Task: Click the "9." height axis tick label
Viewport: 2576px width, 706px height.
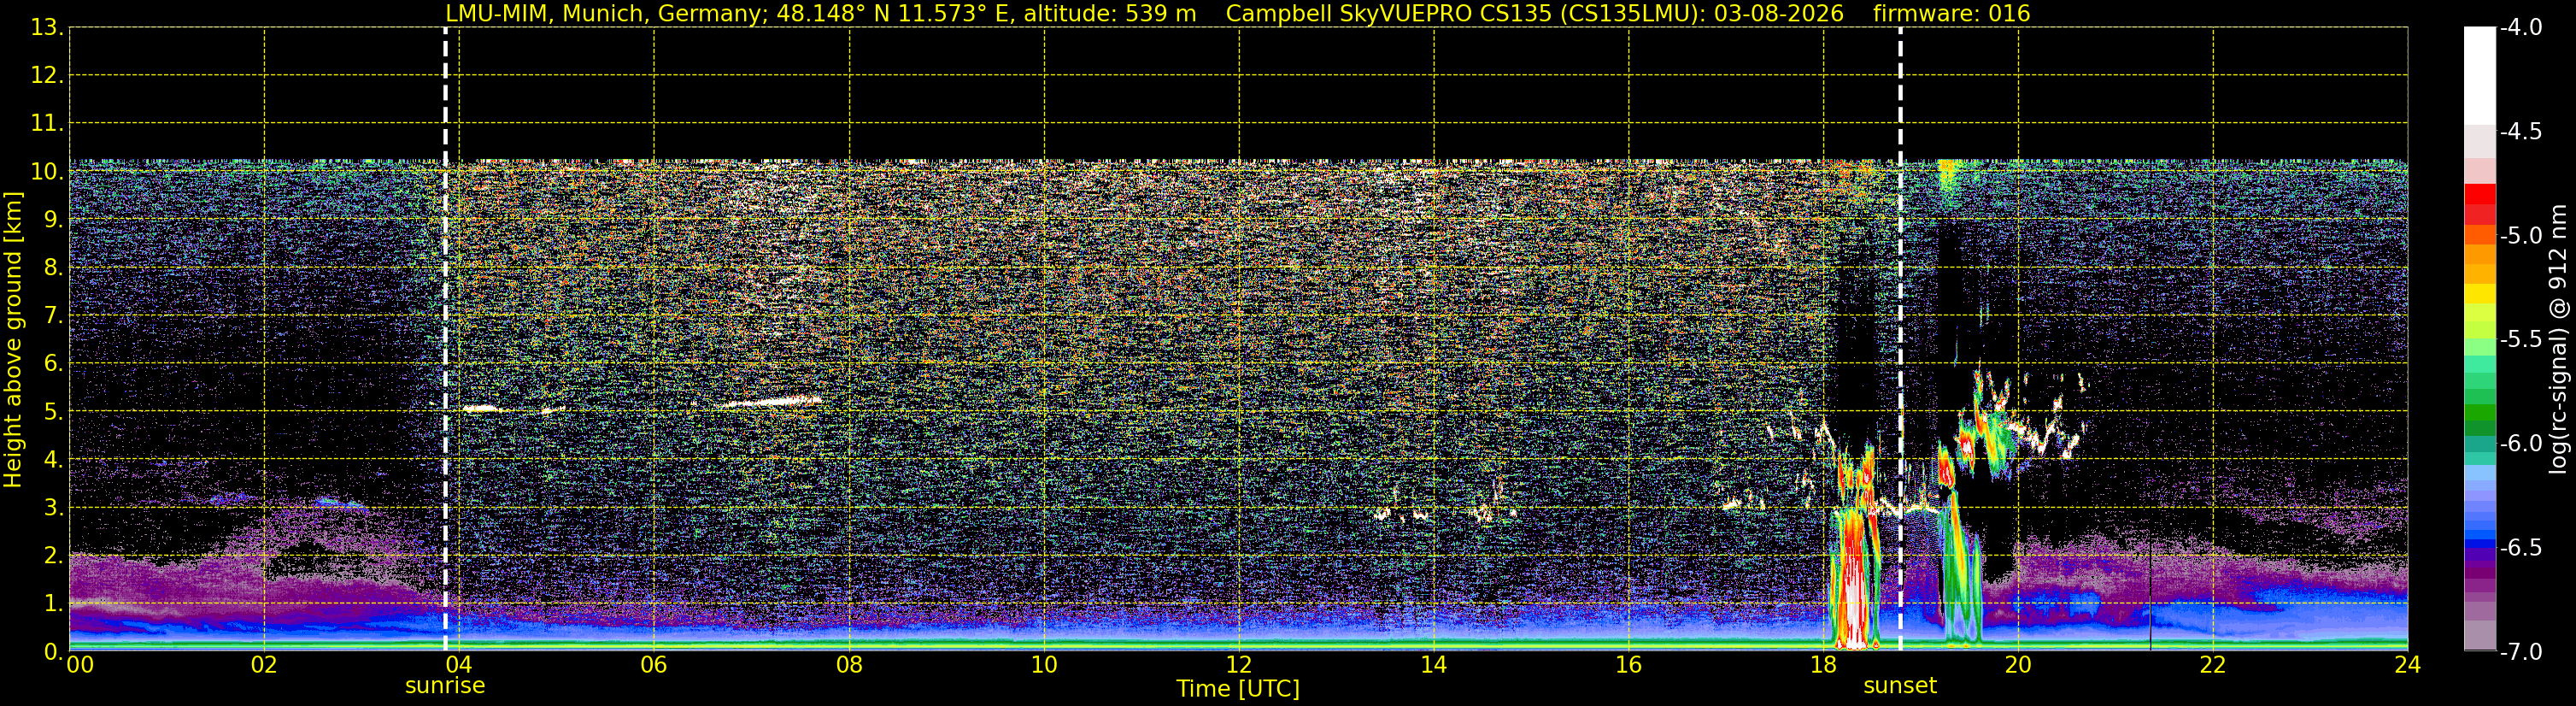Action: 54,220
